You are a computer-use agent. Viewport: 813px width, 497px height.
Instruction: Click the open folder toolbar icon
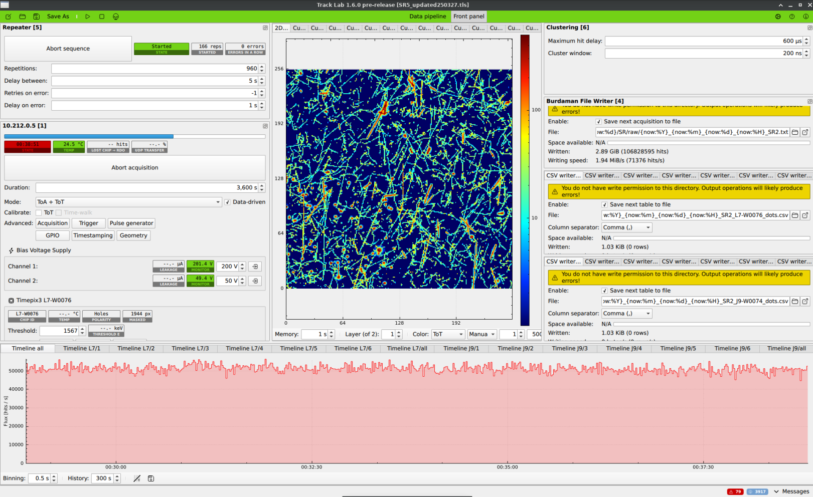tap(23, 17)
